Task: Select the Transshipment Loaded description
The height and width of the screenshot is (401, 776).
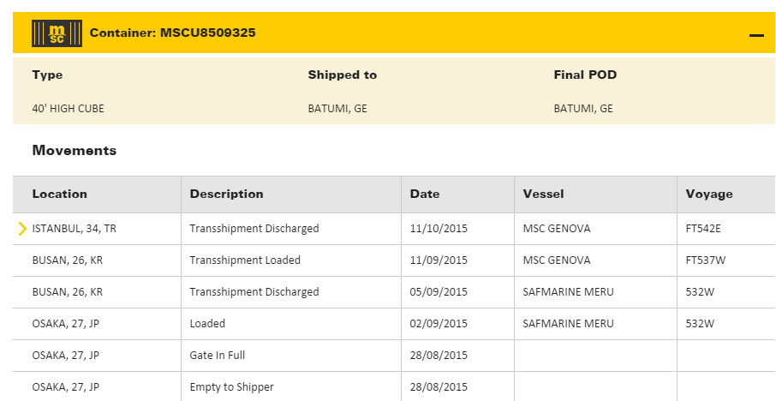Action: [x=245, y=260]
